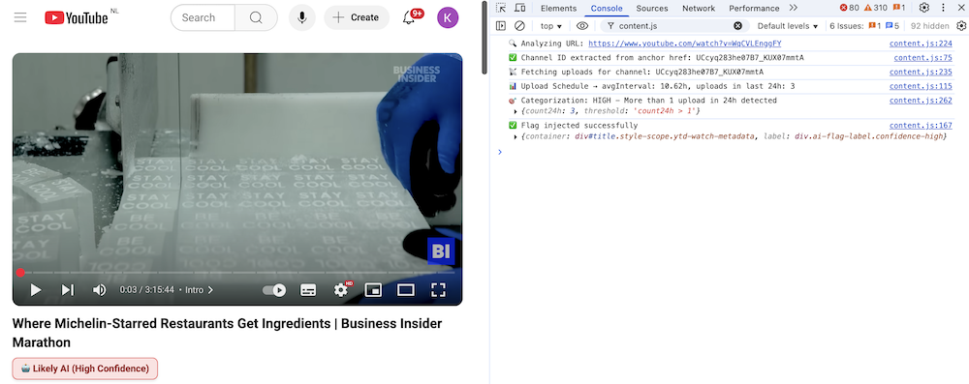Switch to the Sources tab
The width and height of the screenshot is (969, 384).
tap(652, 8)
